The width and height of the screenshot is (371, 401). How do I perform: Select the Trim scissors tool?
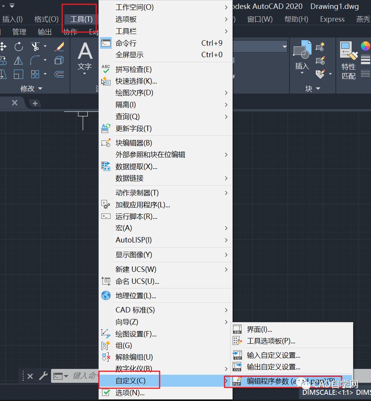[x=35, y=46]
